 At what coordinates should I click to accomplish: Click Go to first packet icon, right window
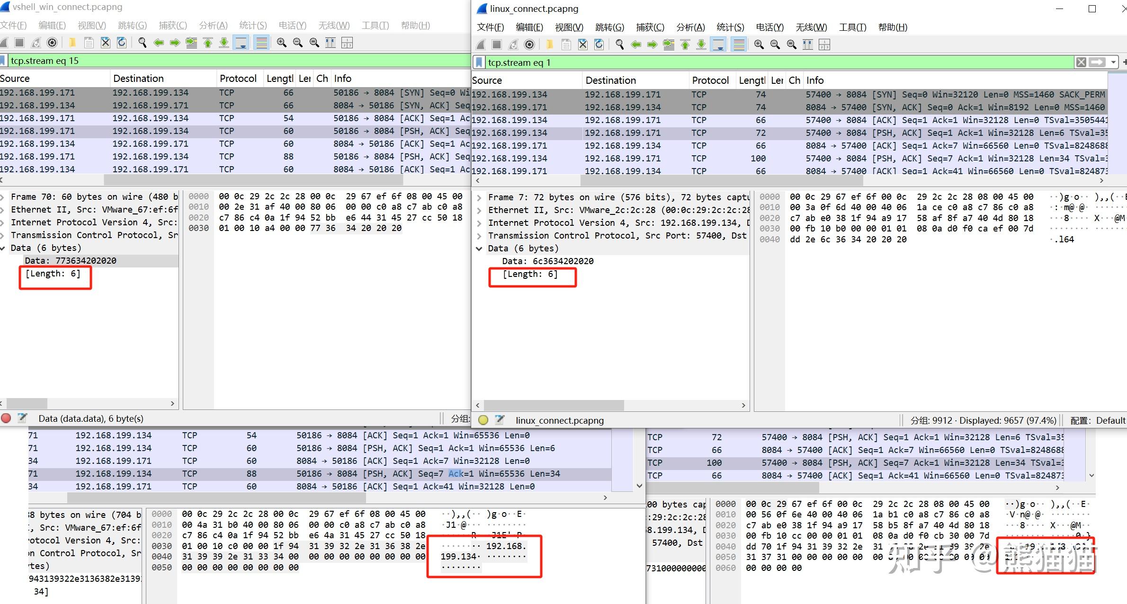(685, 44)
